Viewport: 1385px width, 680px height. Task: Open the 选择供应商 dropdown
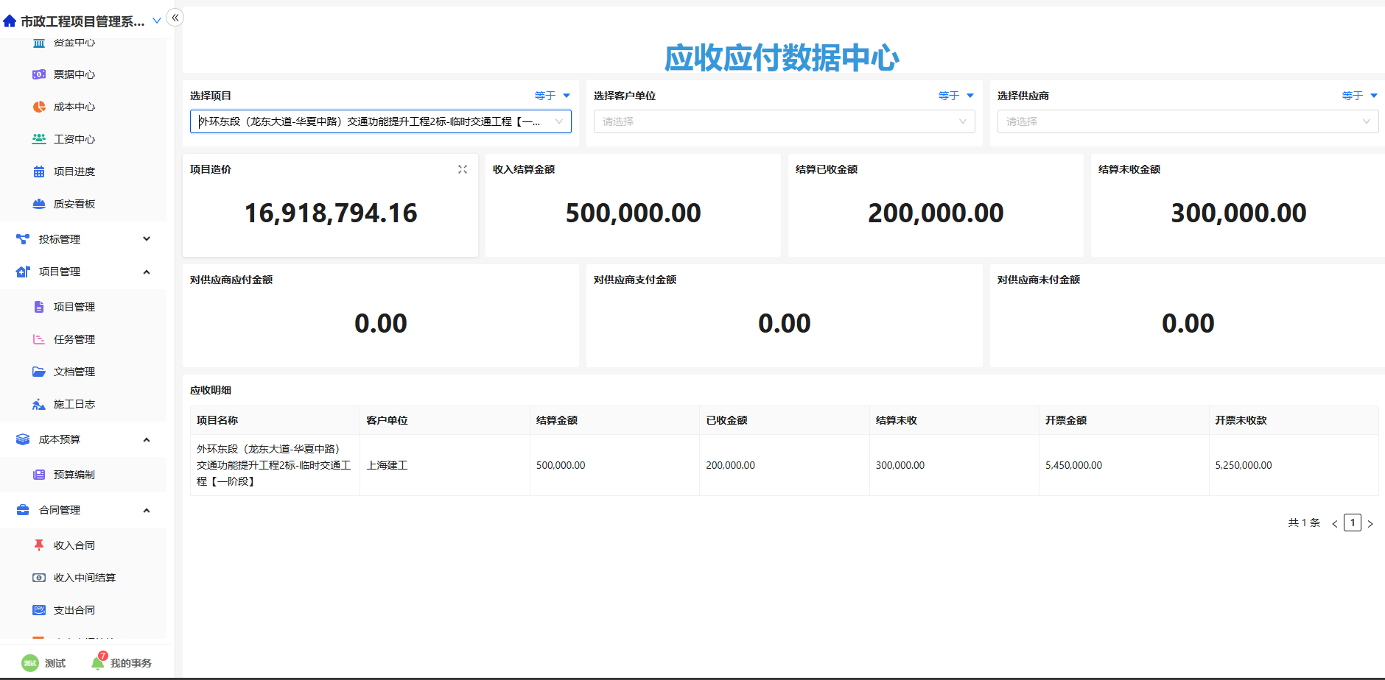pos(1187,121)
